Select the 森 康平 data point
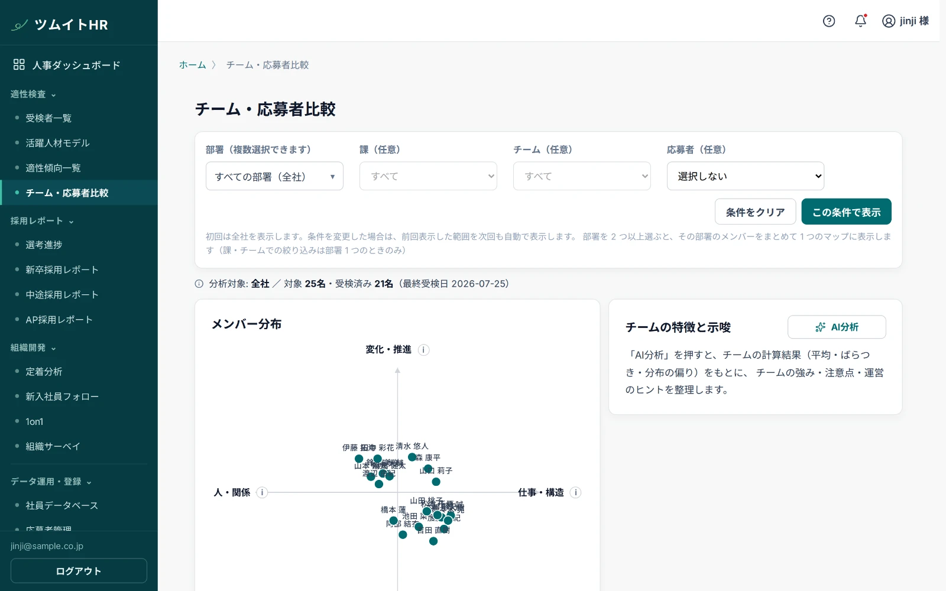The width and height of the screenshot is (946, 591). pos(428,469)
